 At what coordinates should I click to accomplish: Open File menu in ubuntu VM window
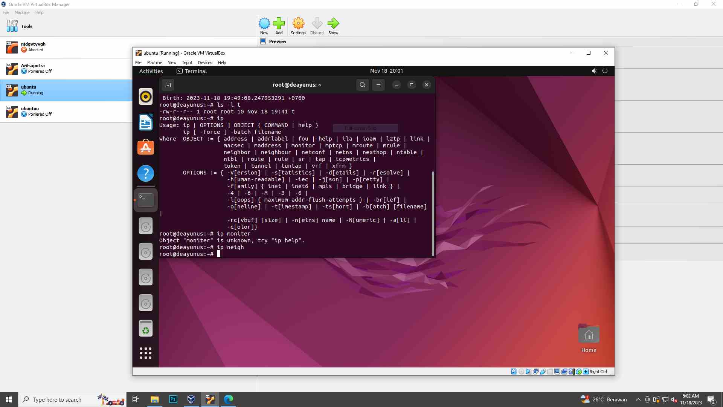click(x=138, y=63)
